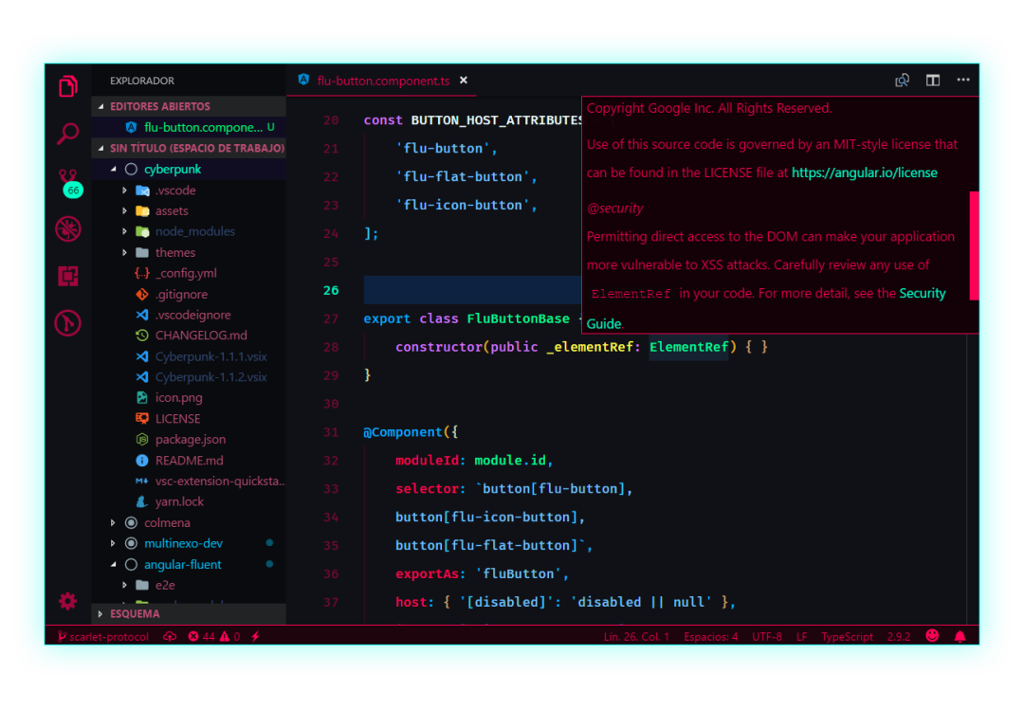This screenshot has height=709, width=1024.
Task: Split the editor with the split icon
Action: point(933,81)
